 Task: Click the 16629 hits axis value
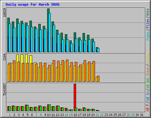pos(4,12)
